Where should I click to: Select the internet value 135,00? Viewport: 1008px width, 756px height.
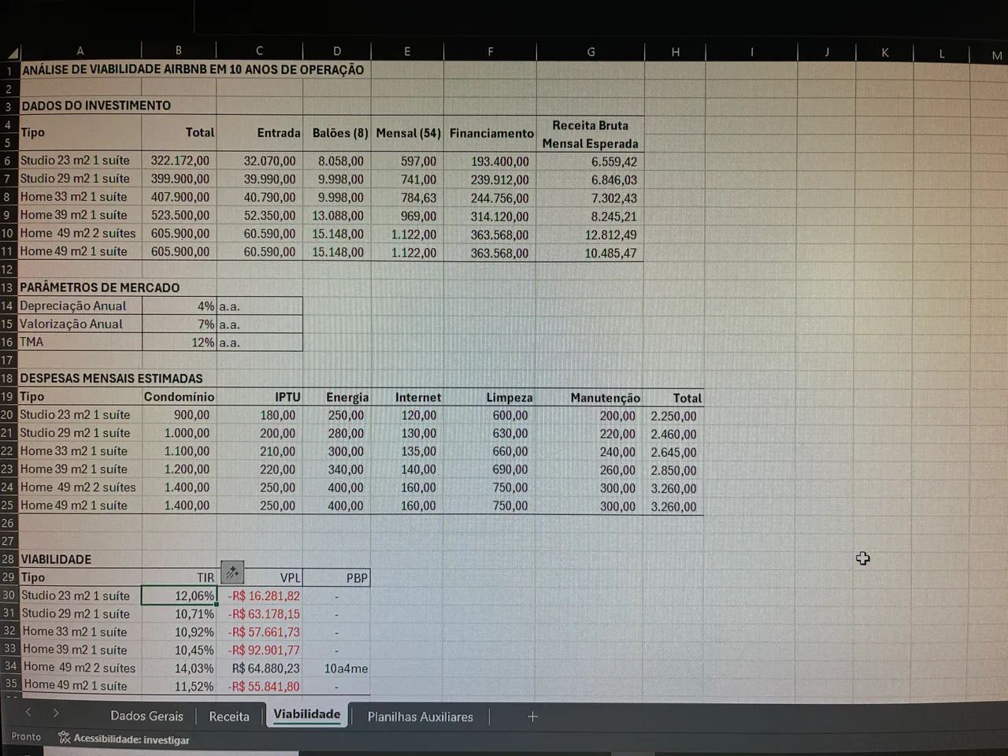click(418, 451)
